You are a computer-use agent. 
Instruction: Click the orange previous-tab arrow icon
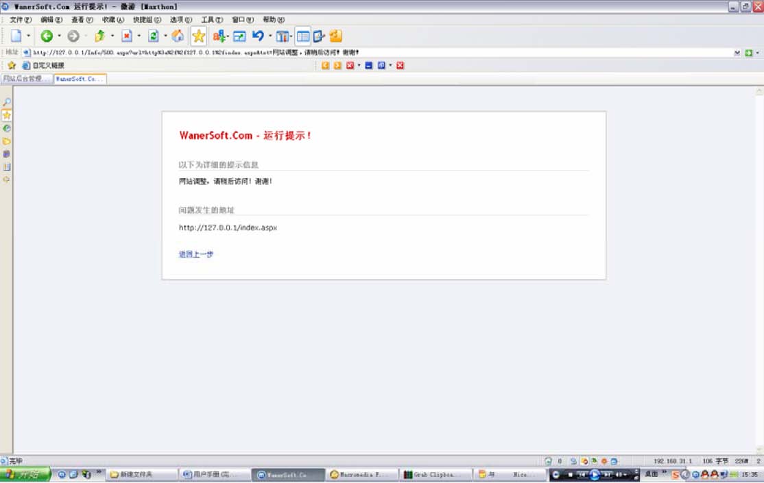coord(325,65)
